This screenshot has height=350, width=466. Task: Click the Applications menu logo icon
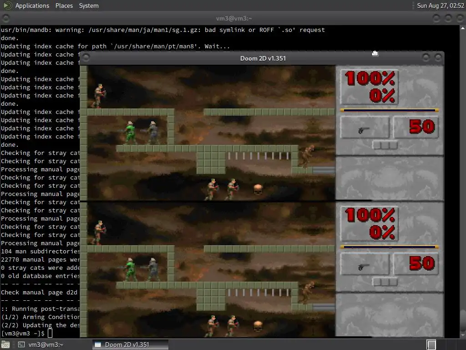point(7,5)
